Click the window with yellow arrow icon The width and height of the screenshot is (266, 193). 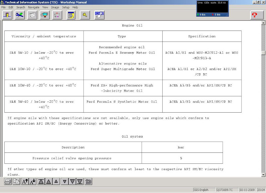point(71,15)
